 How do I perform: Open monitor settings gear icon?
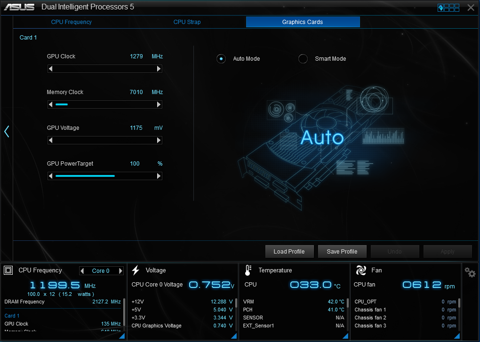click(x=470, y=272)
